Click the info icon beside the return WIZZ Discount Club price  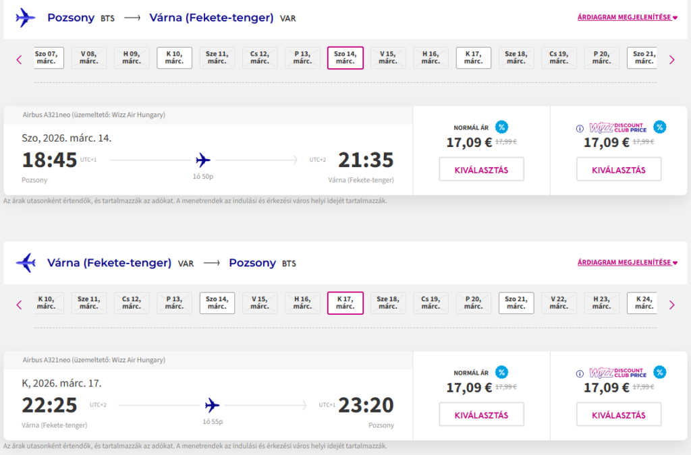[579, 373]
